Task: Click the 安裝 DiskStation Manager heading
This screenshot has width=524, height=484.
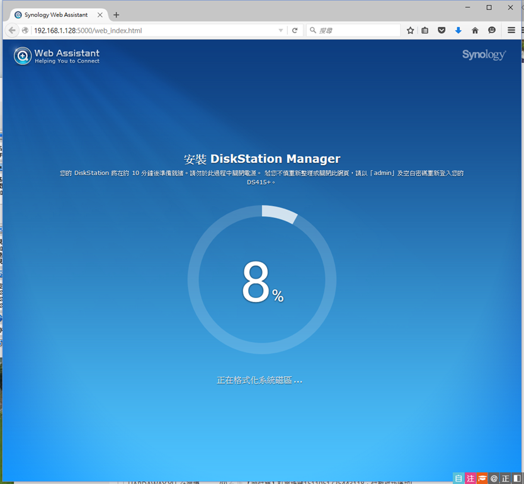Action: point(262,159)
